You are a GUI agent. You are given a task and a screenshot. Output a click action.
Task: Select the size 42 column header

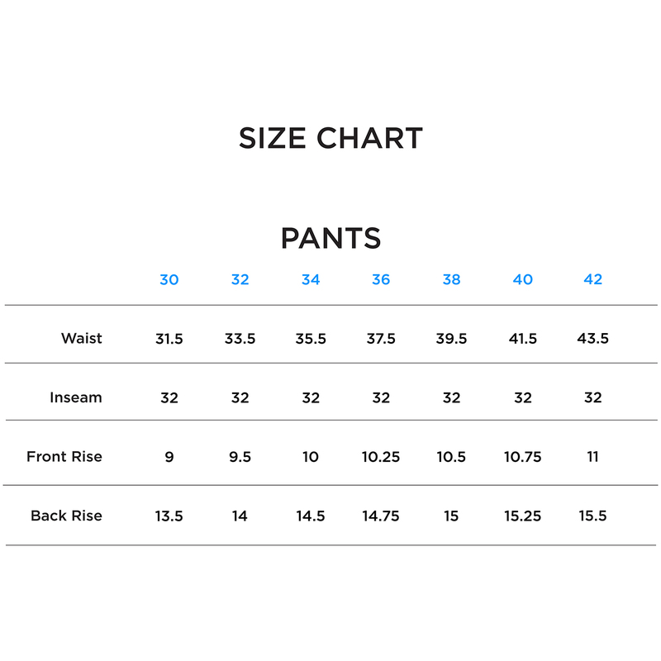coord(593,279)
